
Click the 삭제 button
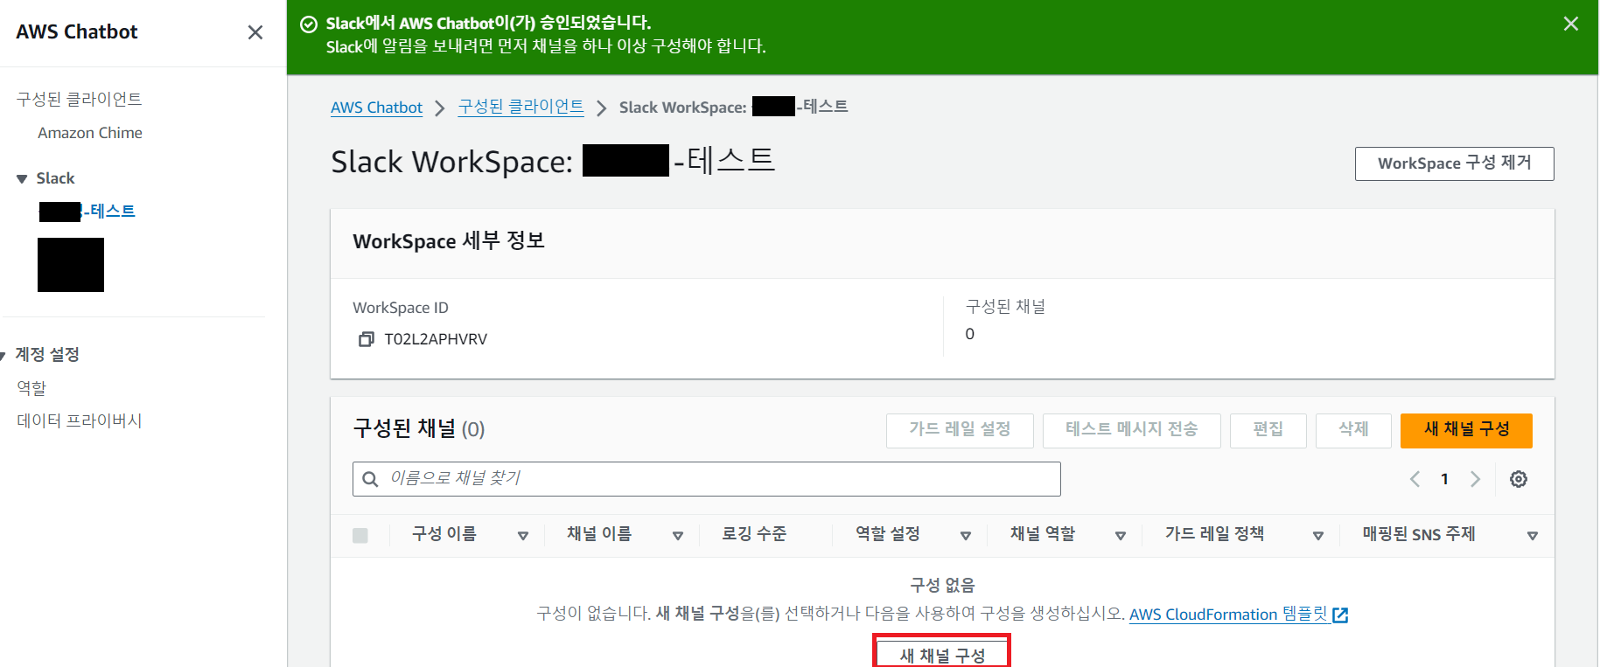(x=1353, y=430)
